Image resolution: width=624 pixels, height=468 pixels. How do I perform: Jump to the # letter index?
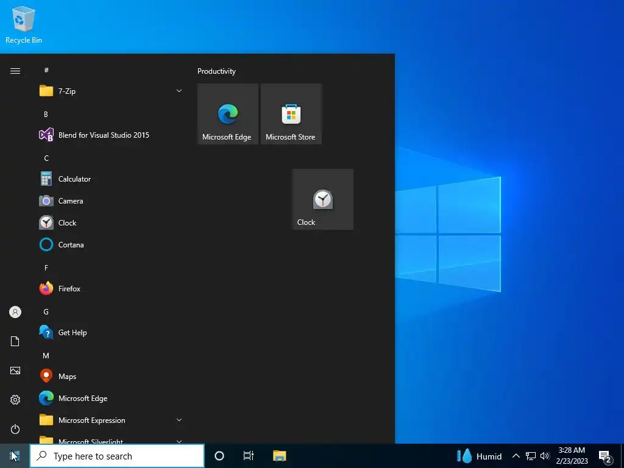(x=46, y=70)
